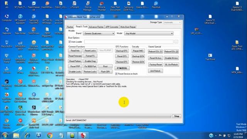This screenshot has height=139, width=247.
Task: Switch to the Advance Flasher tab
Action: pyautogui.click(x=96, y=27)
